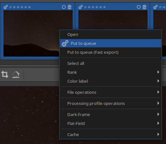Image resolution: width=166 pixels, height=144 pixels.
Task: Click the queue gears icon on second thumbnail
Action: click(81, 7)
